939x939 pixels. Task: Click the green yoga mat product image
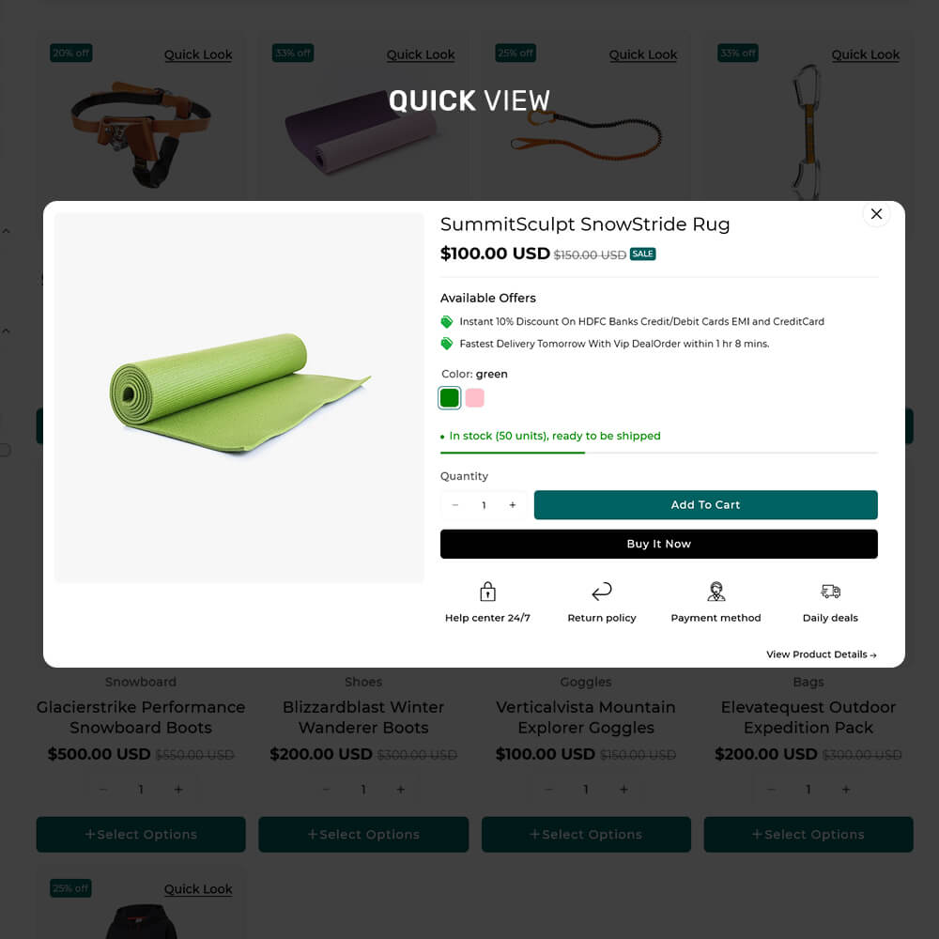[239, 397]
